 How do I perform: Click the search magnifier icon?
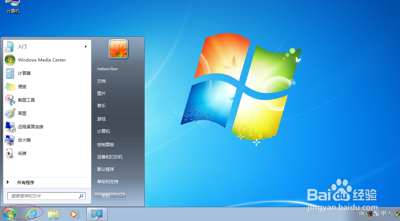click(81, 196)
